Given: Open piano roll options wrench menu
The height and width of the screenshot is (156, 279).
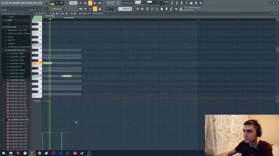Looking at the screenshot, I should [x=37, y=13].
